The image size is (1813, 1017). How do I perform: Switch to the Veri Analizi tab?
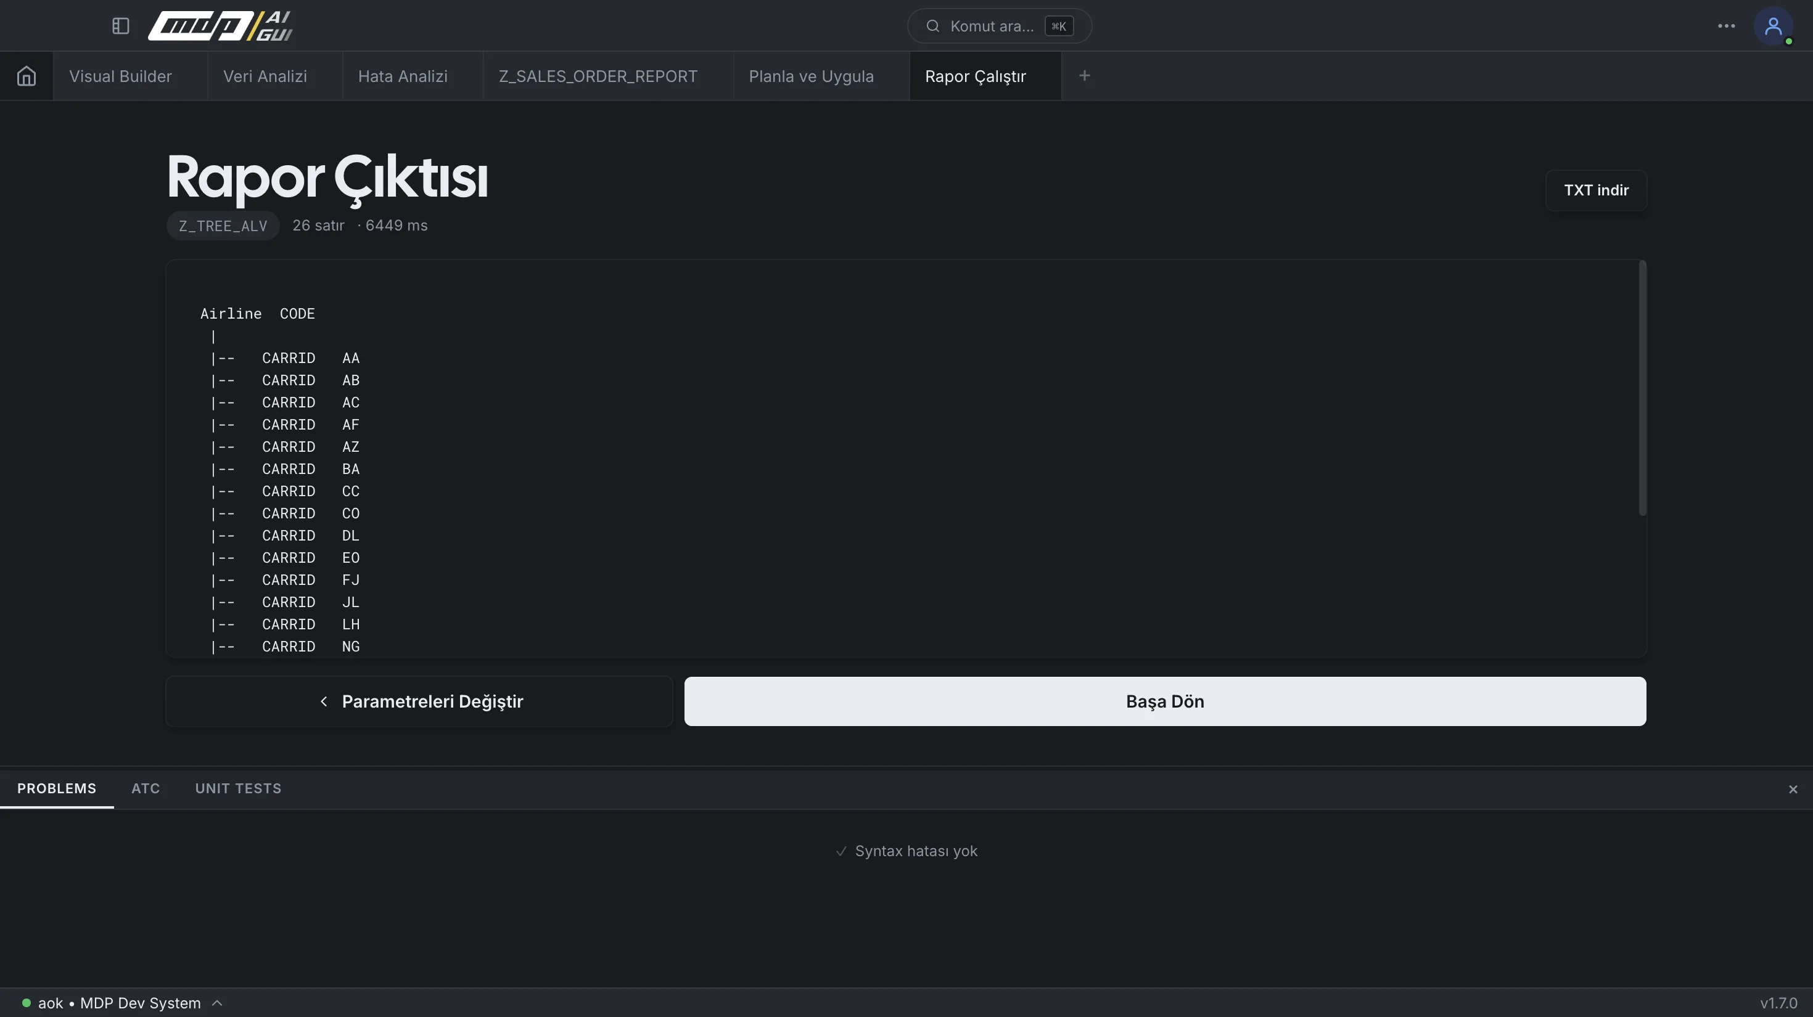265,76
